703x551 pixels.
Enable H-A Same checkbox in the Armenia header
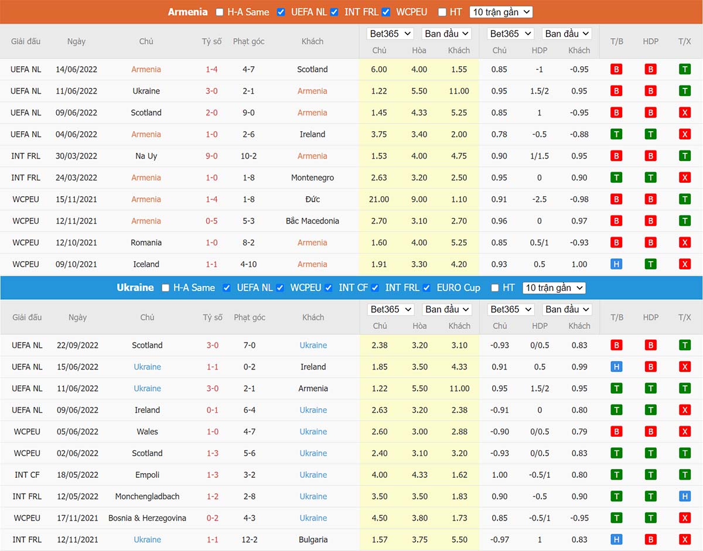(220, 12)
